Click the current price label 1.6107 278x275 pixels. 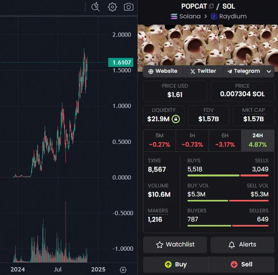coord(121,62)
